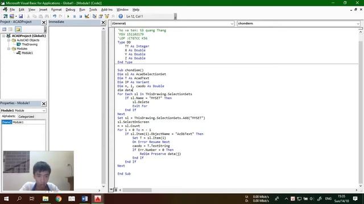Open Object Browser toolbar icon
The width and height of the screenshot is (364, 204).
107,16
